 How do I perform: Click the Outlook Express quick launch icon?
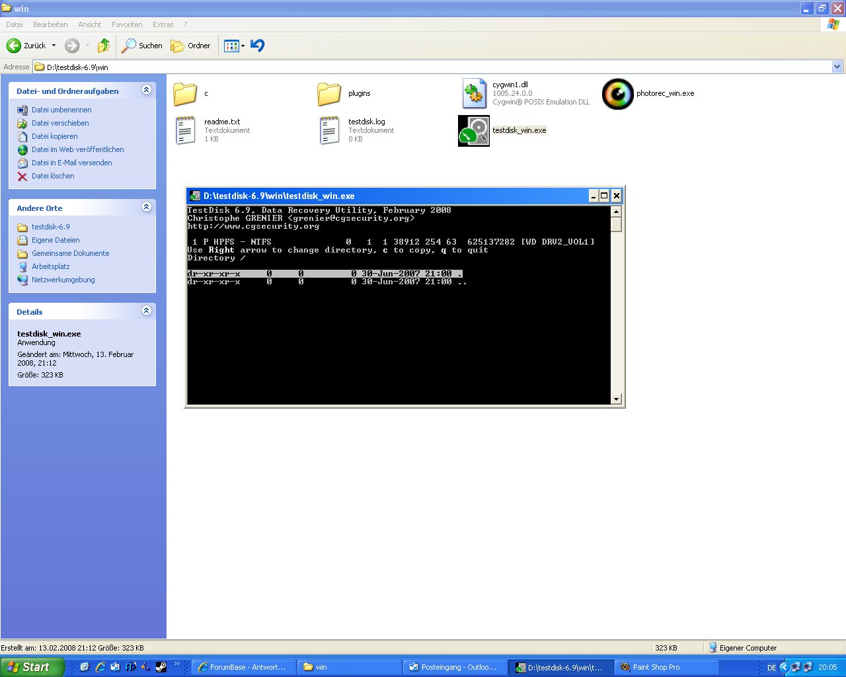click(x=115, y=667)
